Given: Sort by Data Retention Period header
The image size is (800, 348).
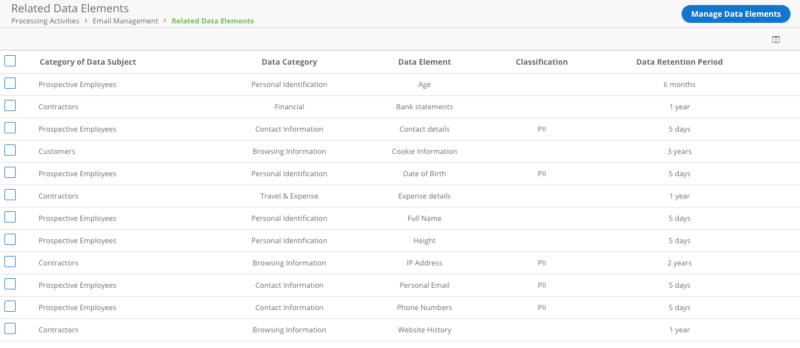Looking at the screenshot, I should pyautogui.click(x=679, y=62).
